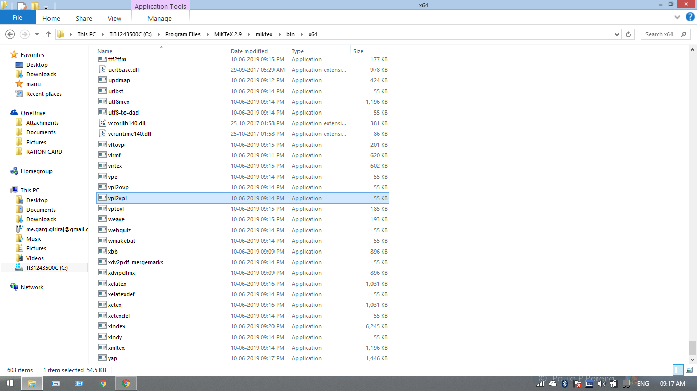Open Desktop under Favorites
This screenshot has height=391, width=697.
(37, 65)
